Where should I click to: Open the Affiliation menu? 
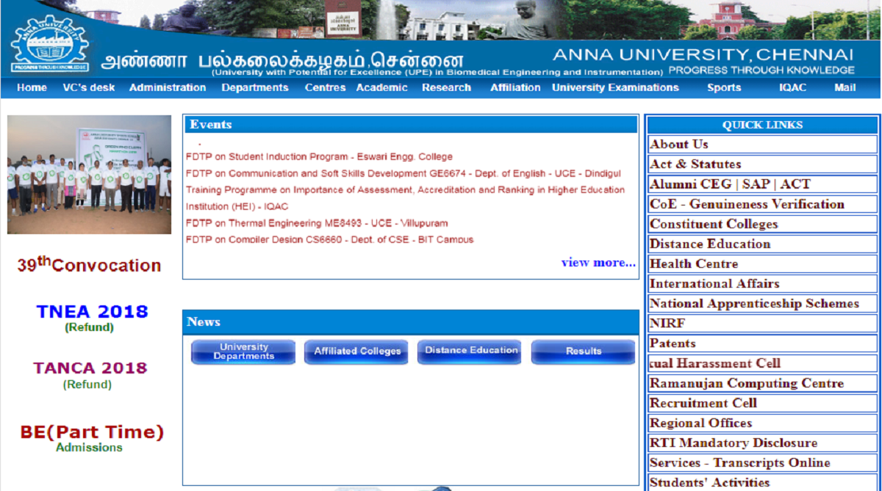[515, 87]
